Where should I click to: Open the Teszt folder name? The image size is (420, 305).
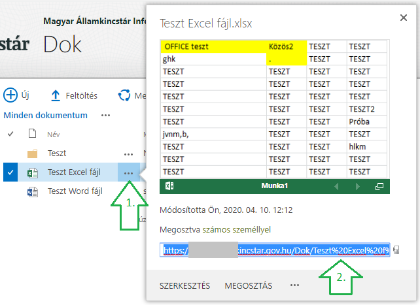click(57, 153)
